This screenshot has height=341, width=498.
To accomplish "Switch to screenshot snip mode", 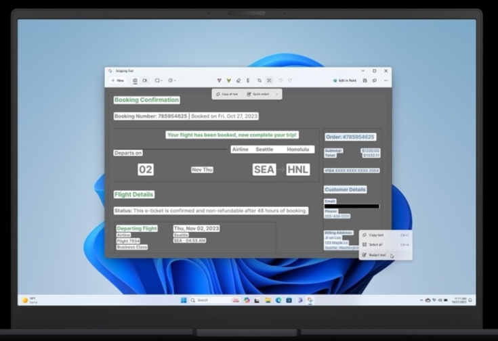I will (x=135, y=81).
